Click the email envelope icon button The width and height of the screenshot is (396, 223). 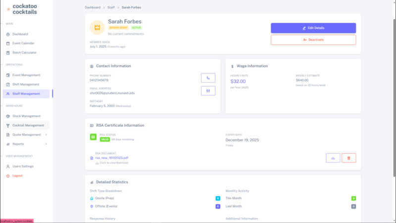pyautogui.click(x=208, y=91)
